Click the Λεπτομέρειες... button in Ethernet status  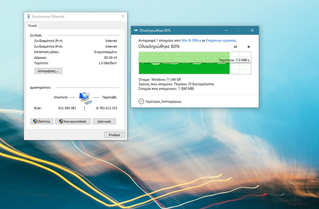(x=48, y=71)
